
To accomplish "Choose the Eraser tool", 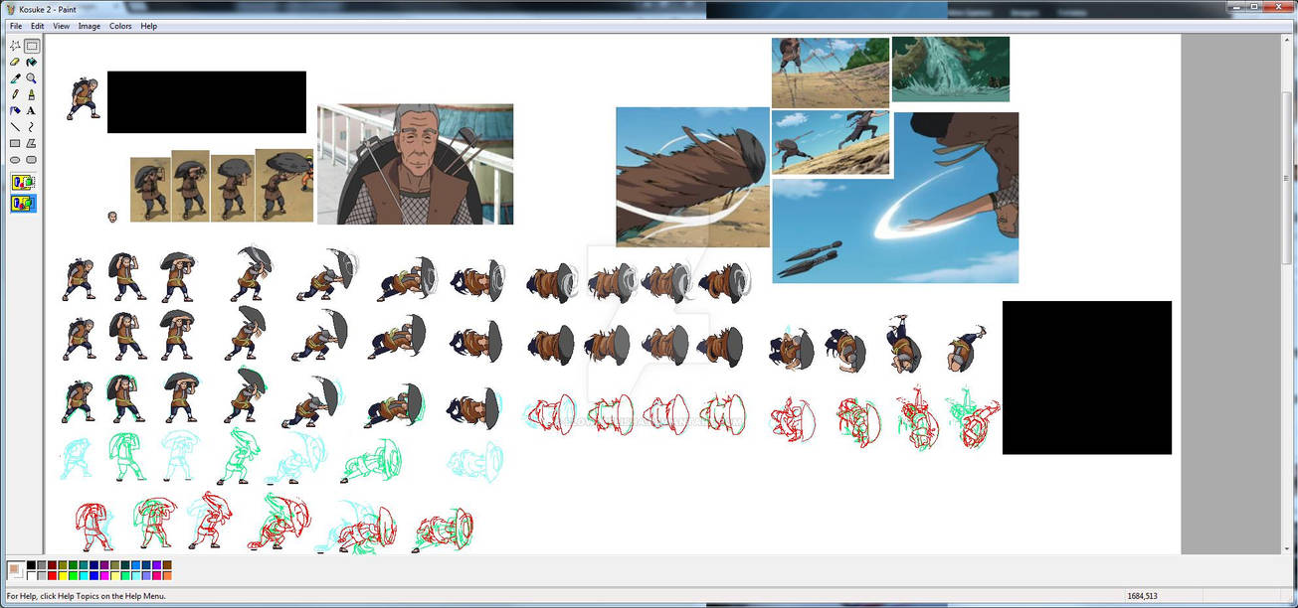I will tap(15, 62).
